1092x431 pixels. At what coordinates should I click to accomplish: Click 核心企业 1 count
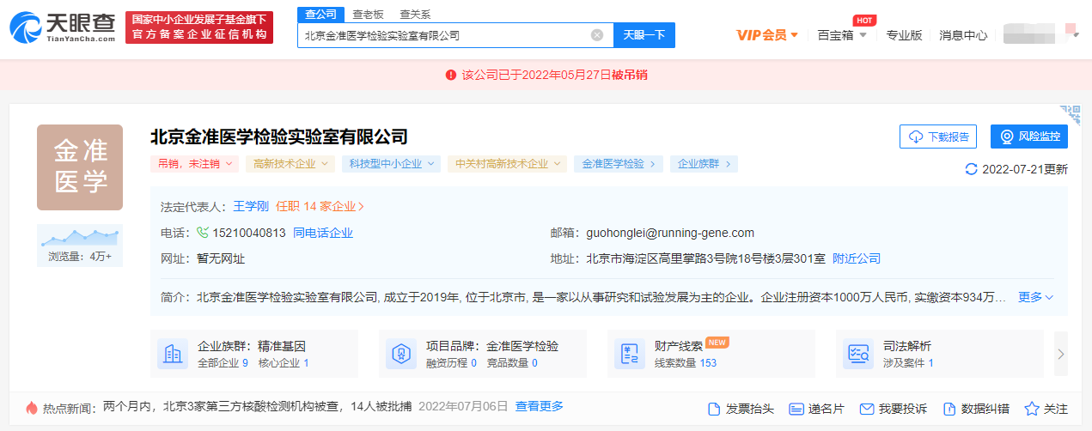(x=284, y=363)
